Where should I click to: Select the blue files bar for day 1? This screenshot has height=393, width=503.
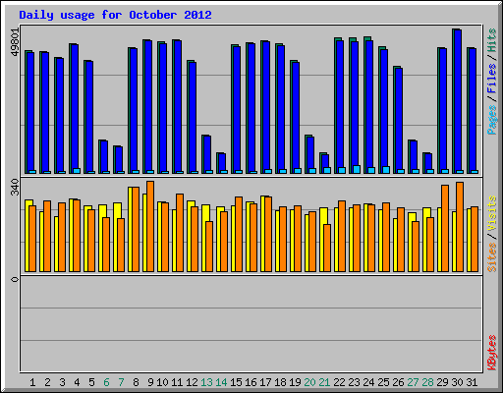30,113
